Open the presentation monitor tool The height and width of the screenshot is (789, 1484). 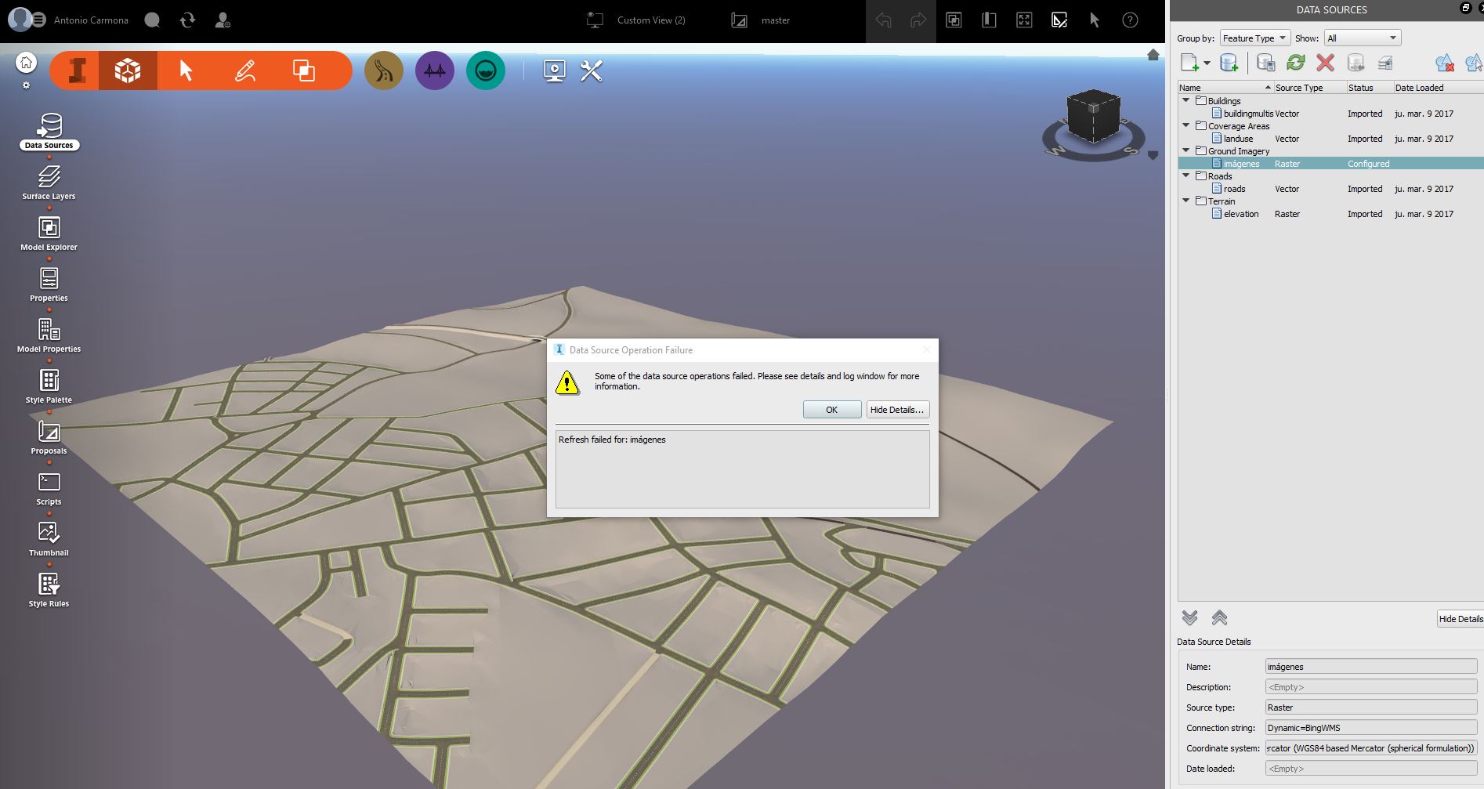(x=555, y=71)
